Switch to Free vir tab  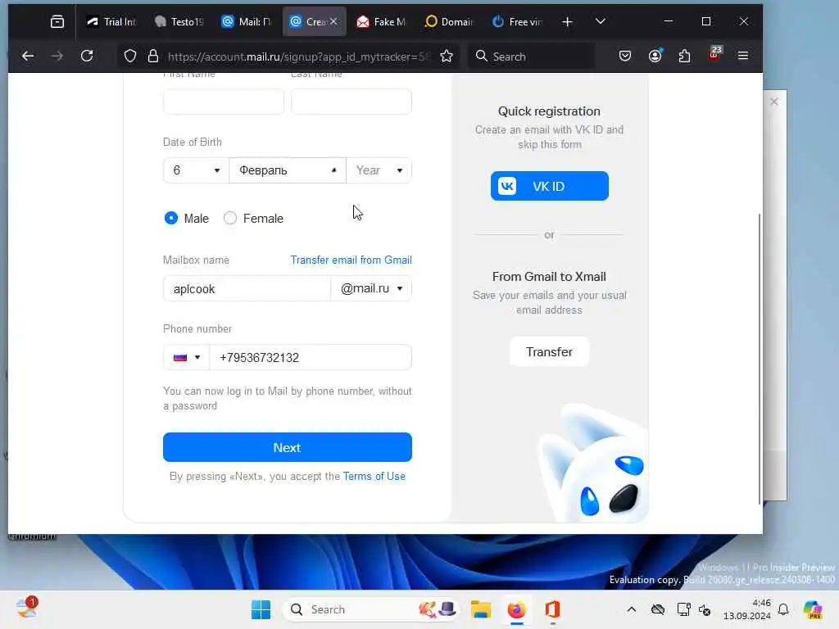pos(517,21)
